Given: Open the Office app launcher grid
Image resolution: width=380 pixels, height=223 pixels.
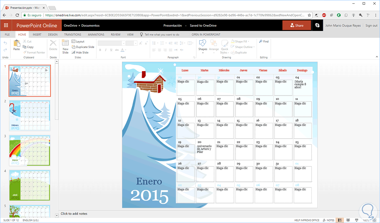Looking at the screenshot, I should point(6,26).
